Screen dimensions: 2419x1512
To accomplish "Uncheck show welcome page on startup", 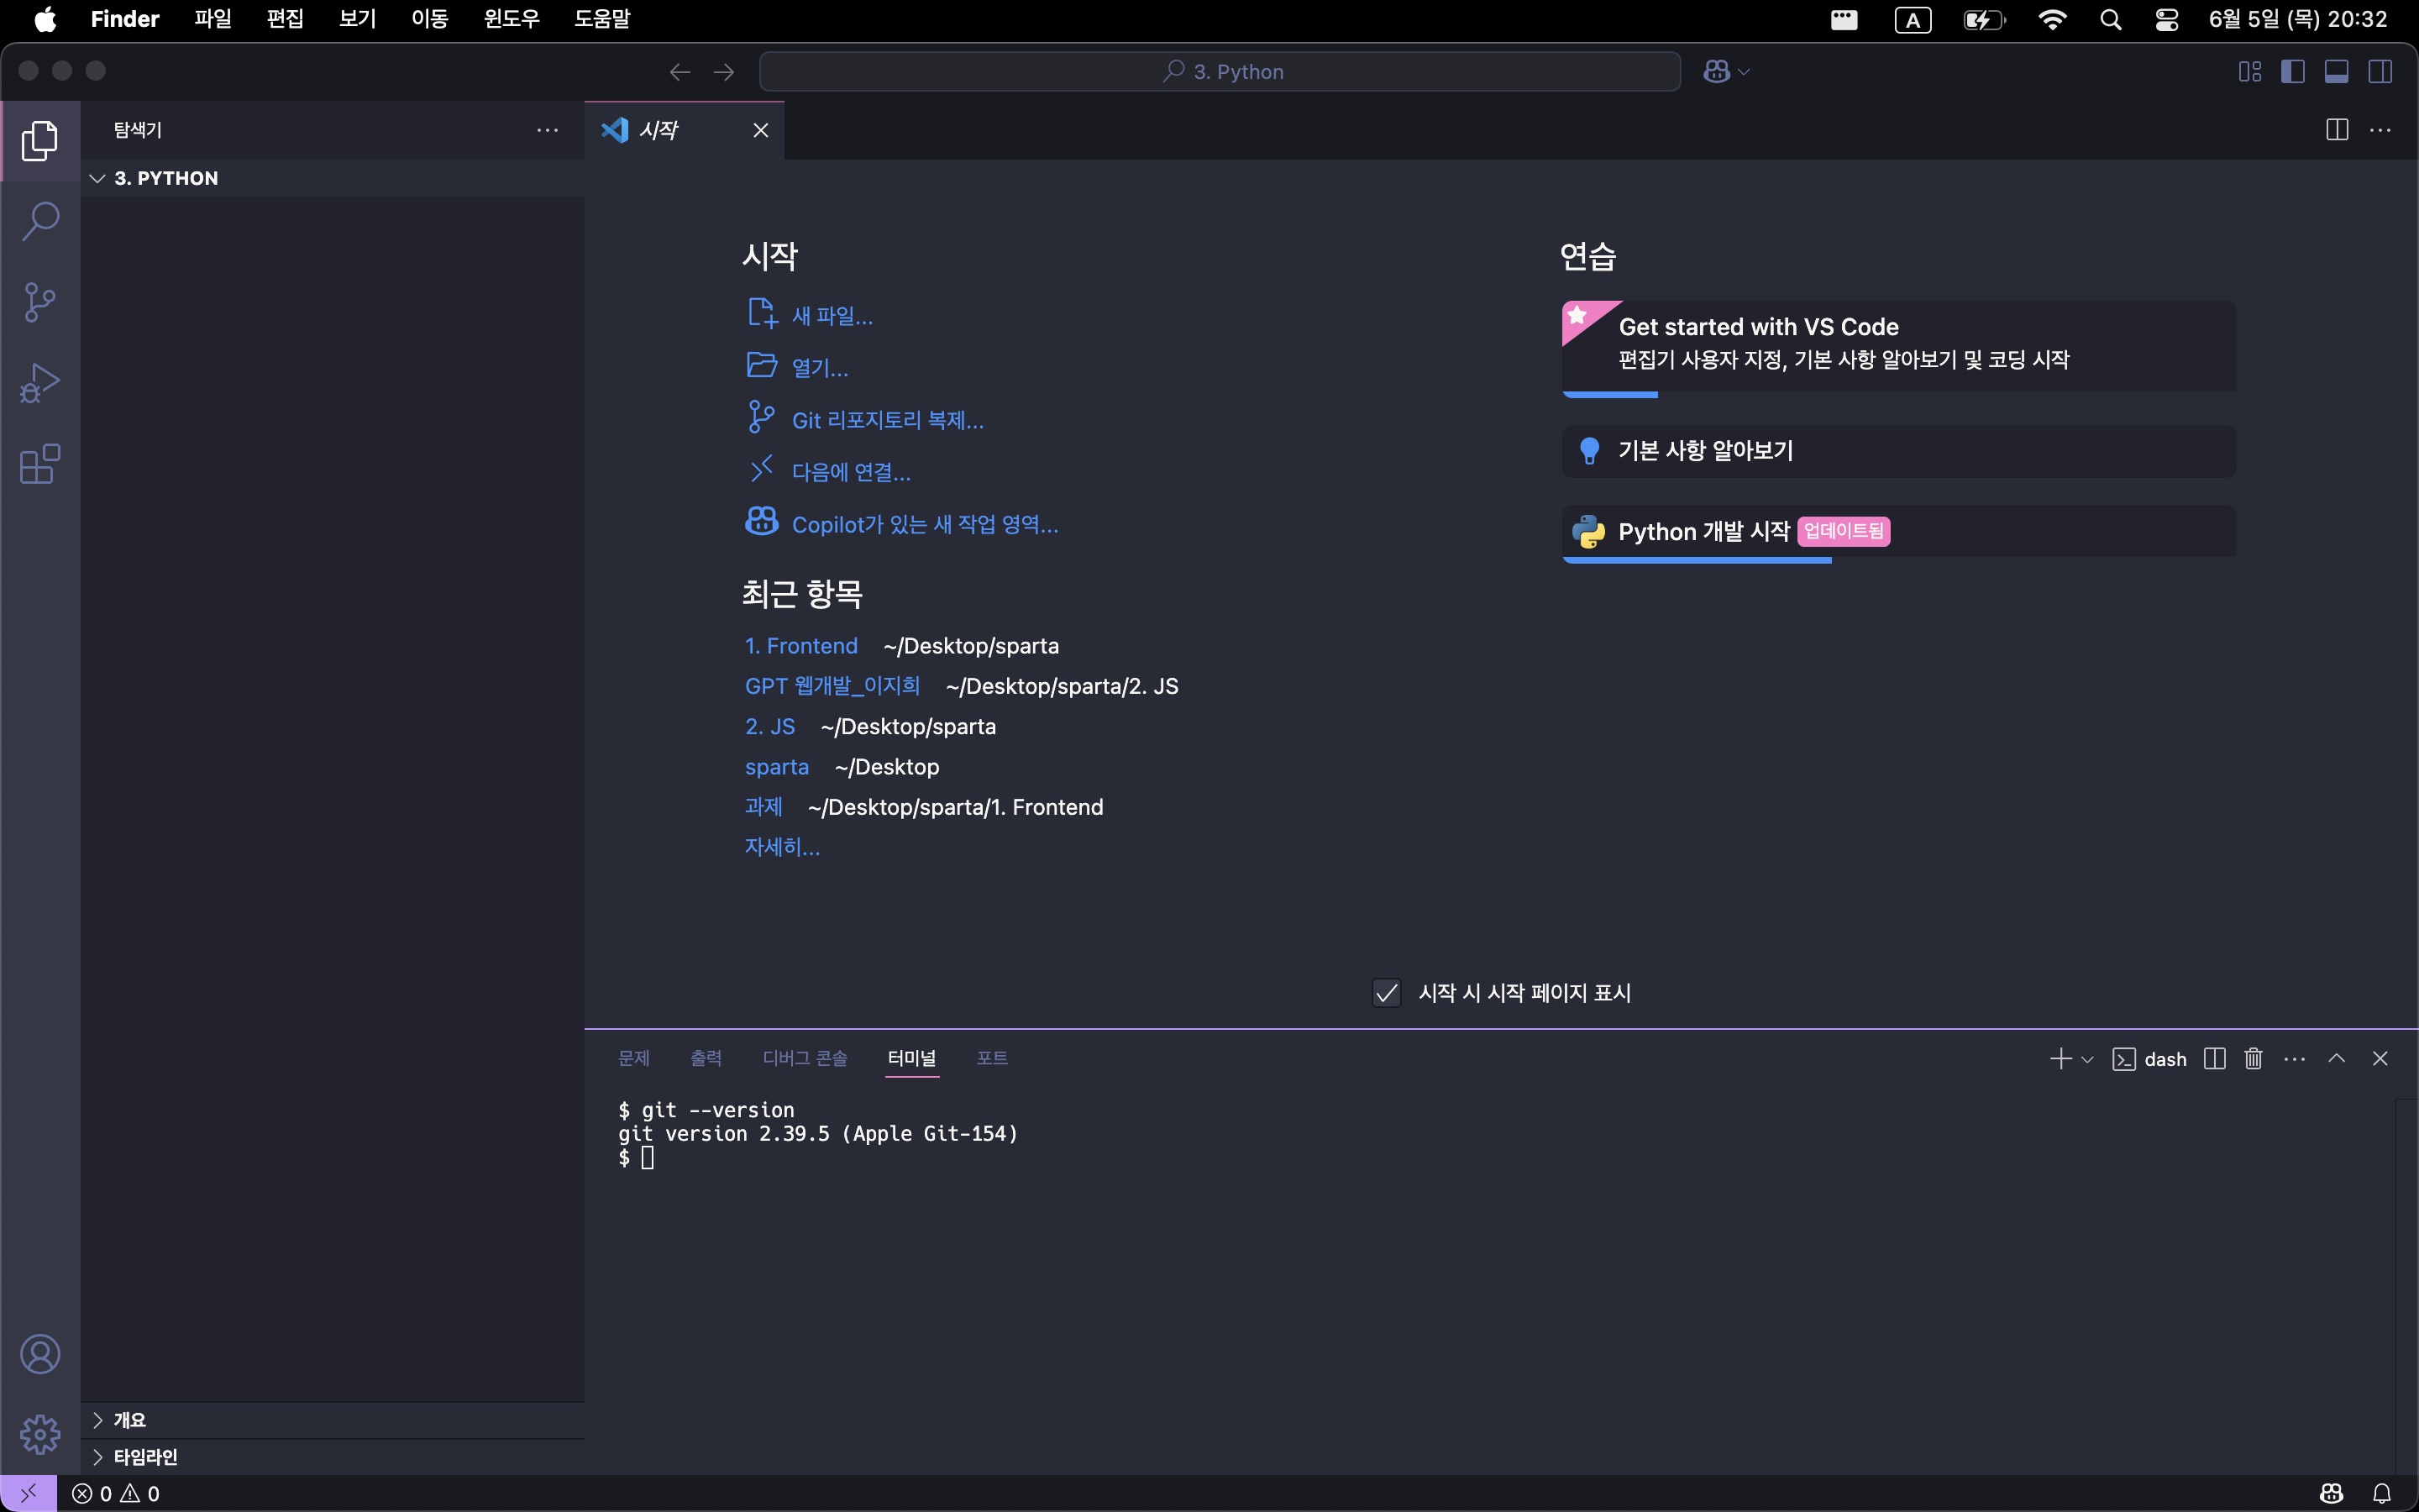I will point(1387,993).
